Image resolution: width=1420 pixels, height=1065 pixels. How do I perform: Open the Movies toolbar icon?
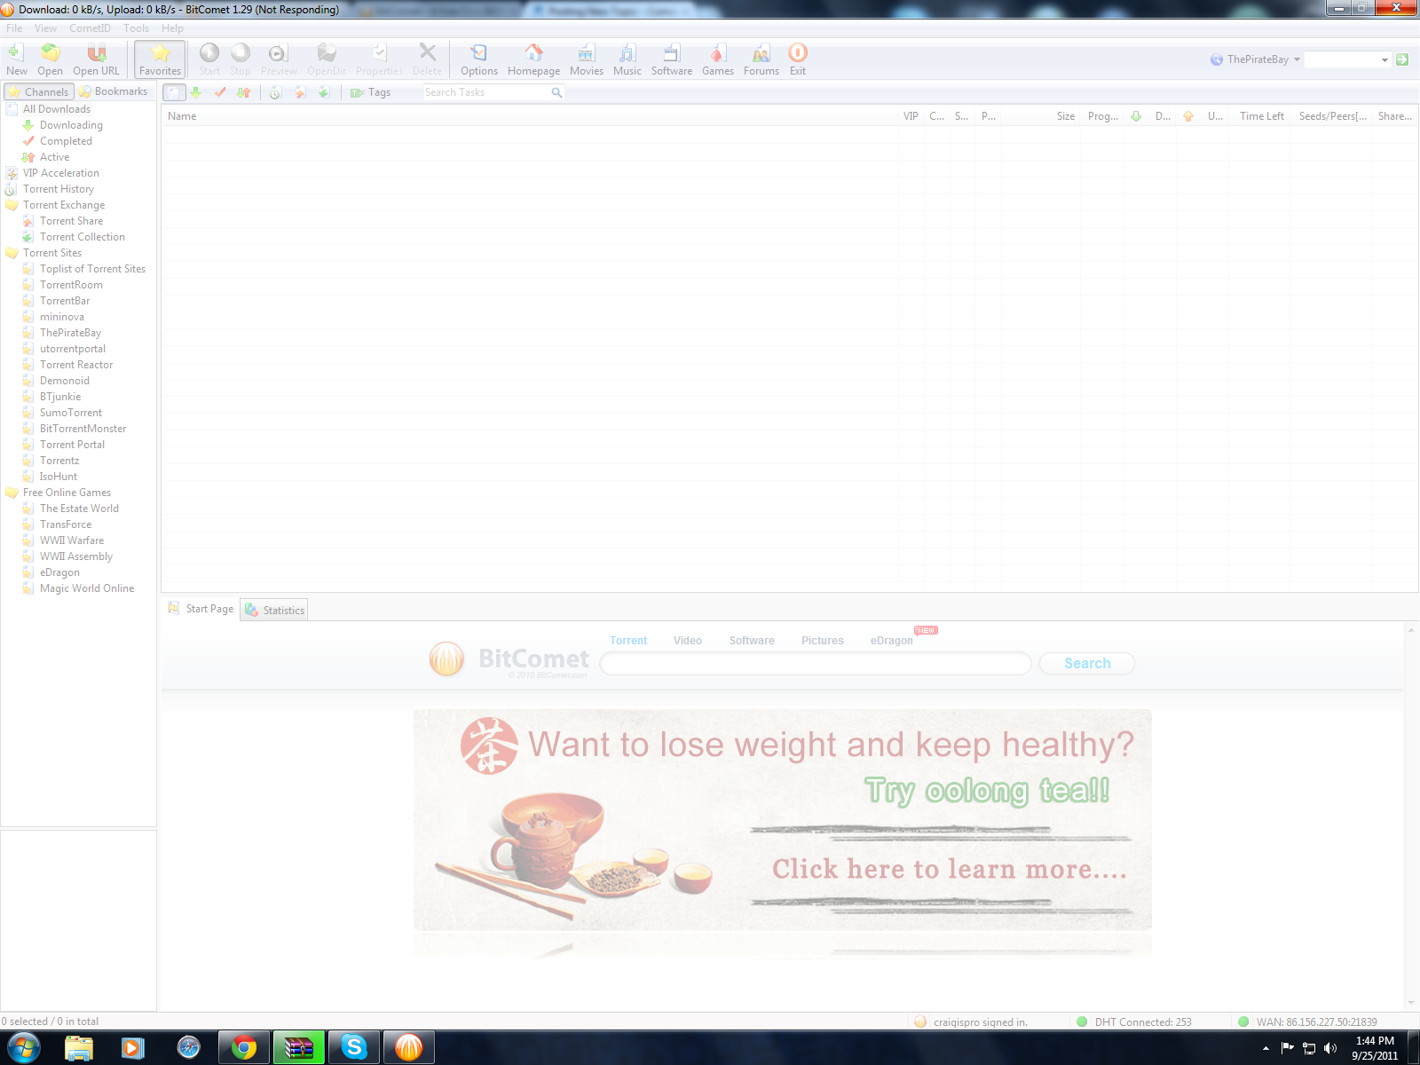click(x=587, y=59)
